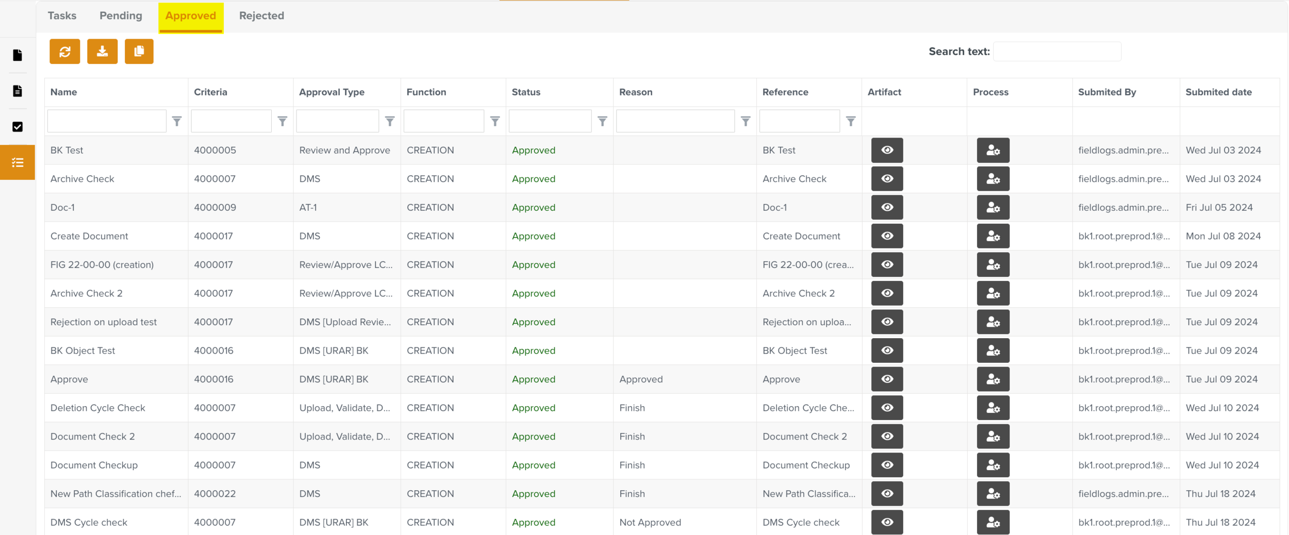
Task: Focus the Status filter input box
Action: (x=550, y=121)
